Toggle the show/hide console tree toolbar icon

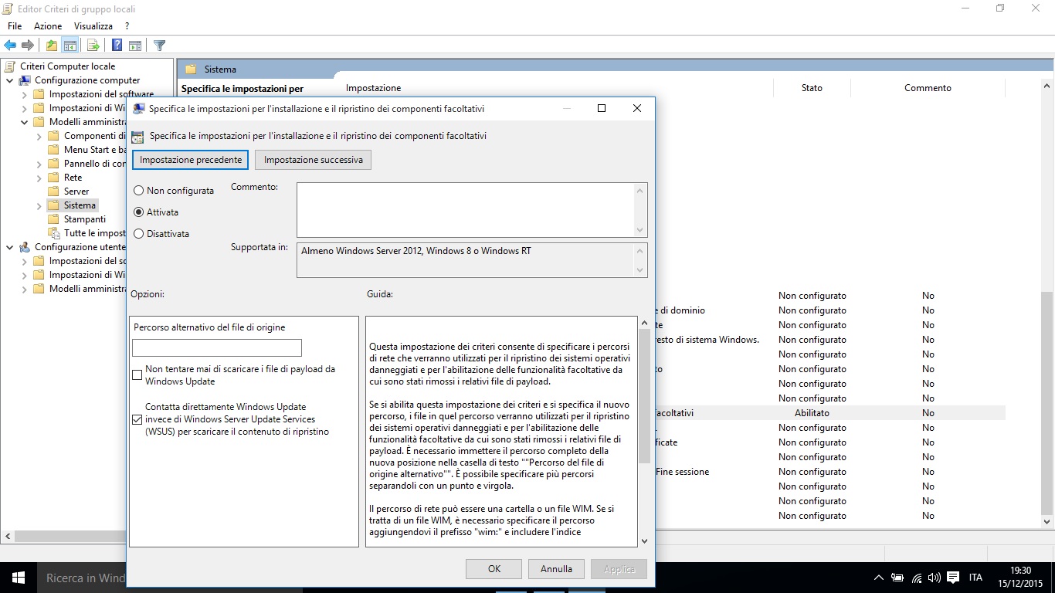click(70, 46)
